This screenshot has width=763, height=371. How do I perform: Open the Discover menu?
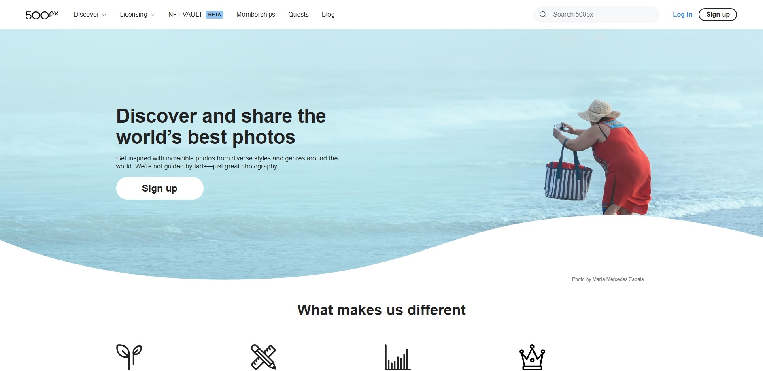[x=86, y=15]
